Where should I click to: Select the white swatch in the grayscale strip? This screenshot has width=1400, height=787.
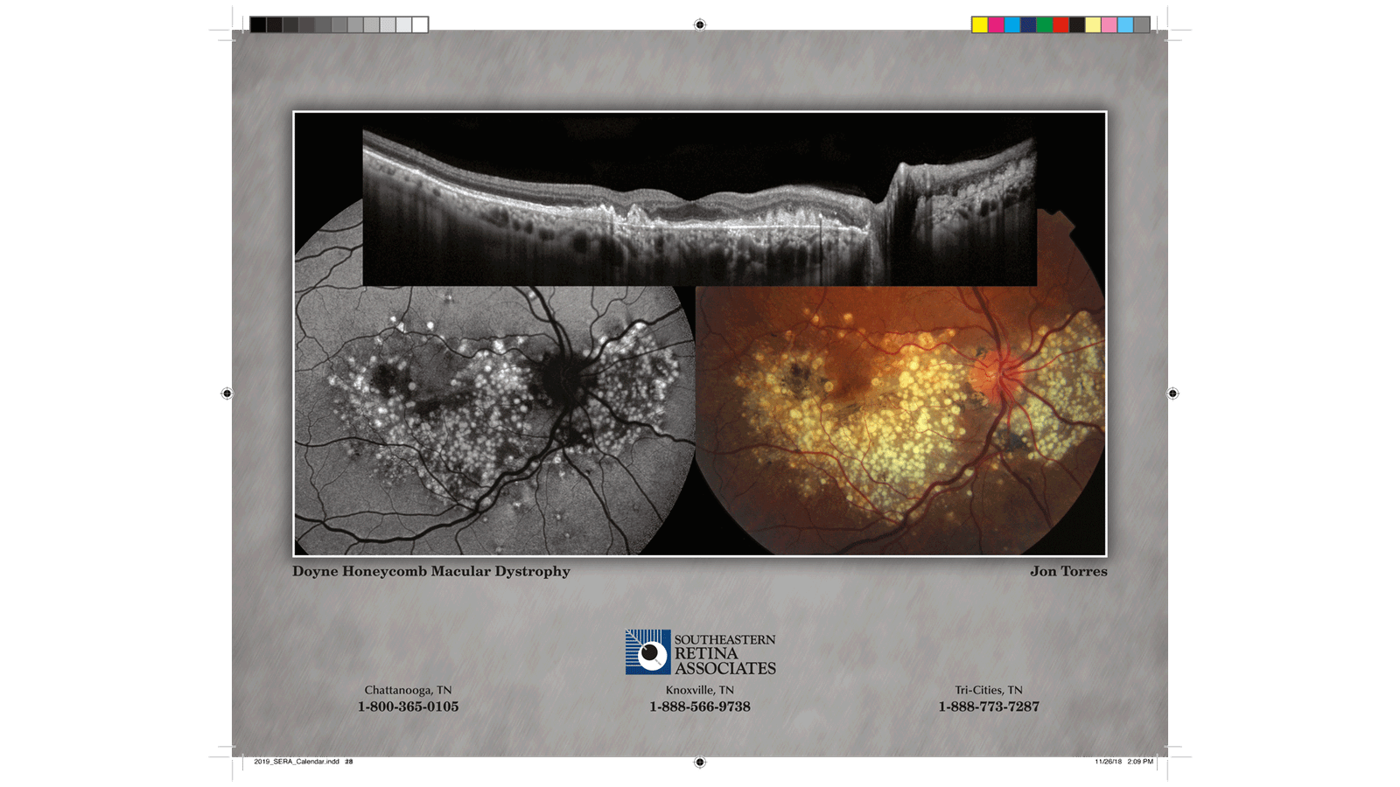[x=420, y=24]
